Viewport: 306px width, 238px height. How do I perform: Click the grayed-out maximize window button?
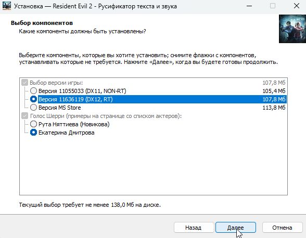pos(273,6)
